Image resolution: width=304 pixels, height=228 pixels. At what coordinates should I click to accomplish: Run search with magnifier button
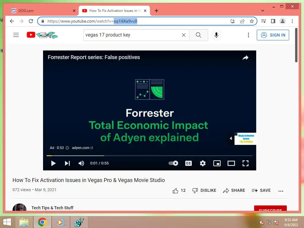tap(198, 35)
